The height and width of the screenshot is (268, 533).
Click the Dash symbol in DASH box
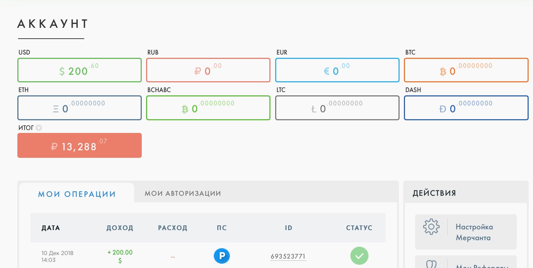tap(443, 109)
